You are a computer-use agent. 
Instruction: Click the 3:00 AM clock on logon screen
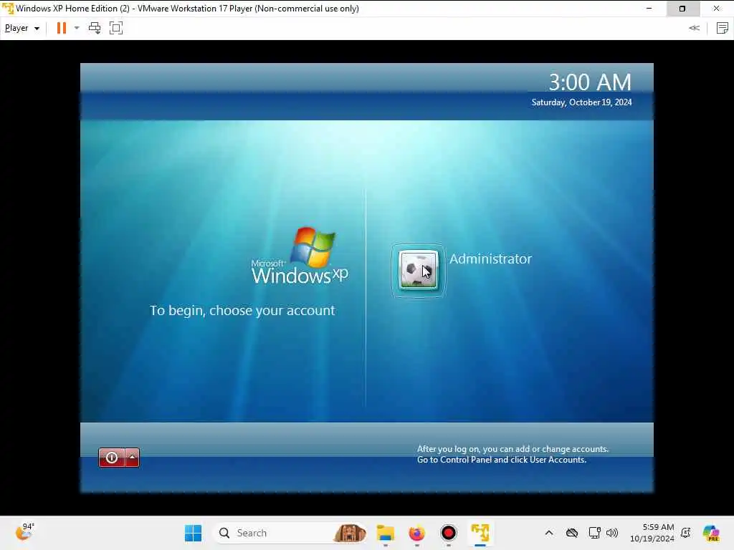point(590,82)
